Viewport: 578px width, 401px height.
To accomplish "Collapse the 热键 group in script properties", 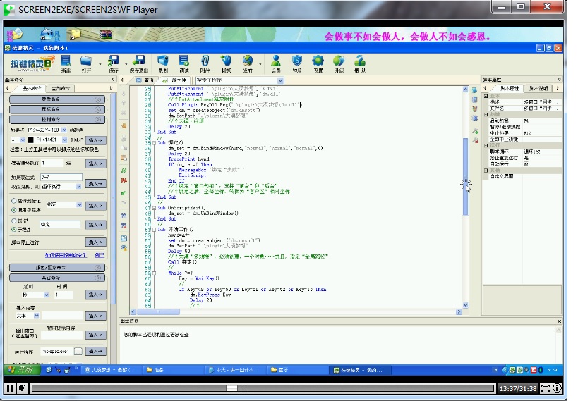I will tap(486, 116).
